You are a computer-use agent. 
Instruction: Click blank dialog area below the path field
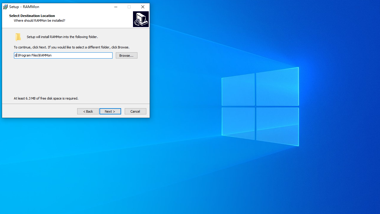74,77
